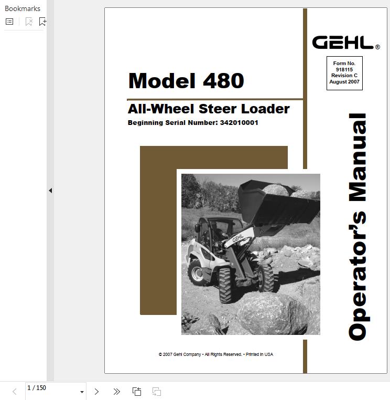Click the All-Wheel Steer Loader subtitle
The width and height of the screenshot is (390, 400).
pos(209,109)
